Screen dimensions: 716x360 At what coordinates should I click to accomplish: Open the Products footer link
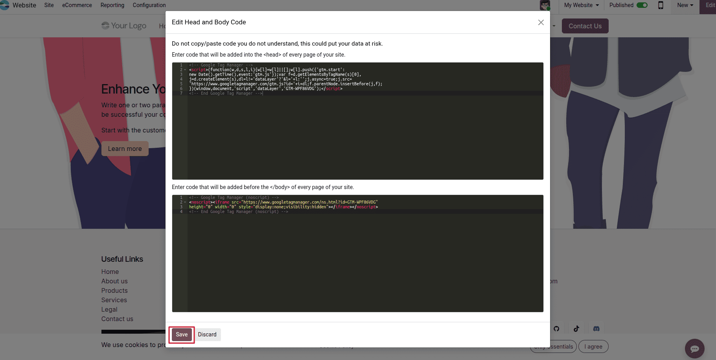(114, 290)
